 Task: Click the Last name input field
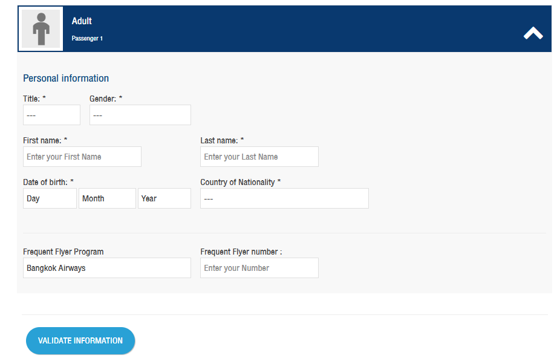[x=259, y=157]
